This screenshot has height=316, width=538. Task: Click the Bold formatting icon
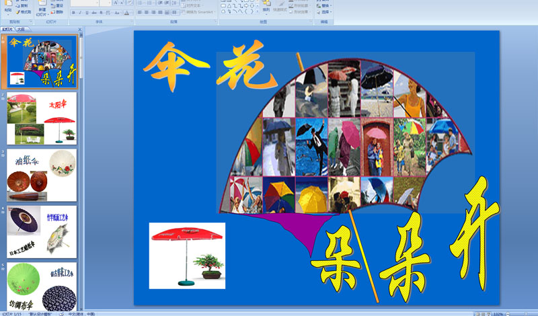[73, 12]
